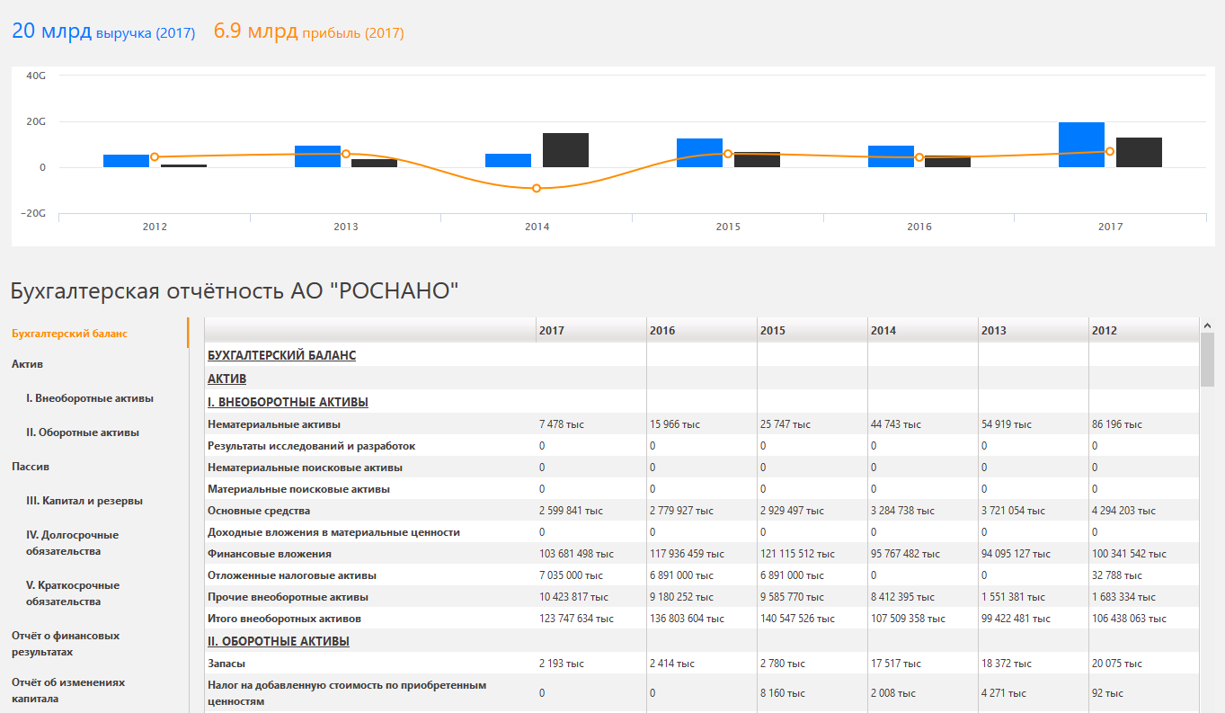Click the value 103 681 498 тыс
This screenshot has height=713, width=1225.
pos(576,554)
